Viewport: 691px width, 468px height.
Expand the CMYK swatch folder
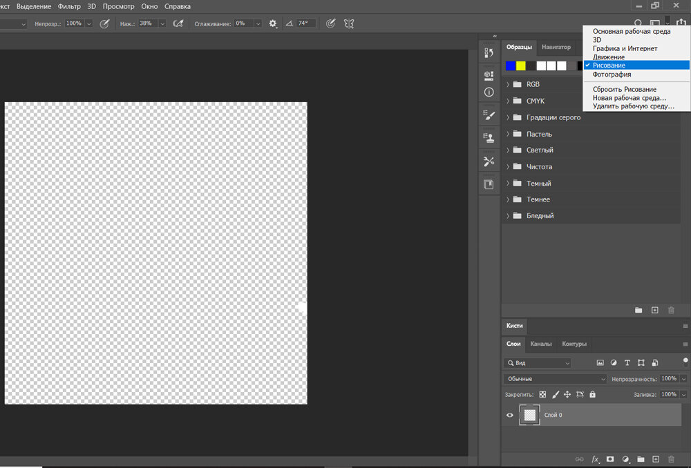coord(508,101)
